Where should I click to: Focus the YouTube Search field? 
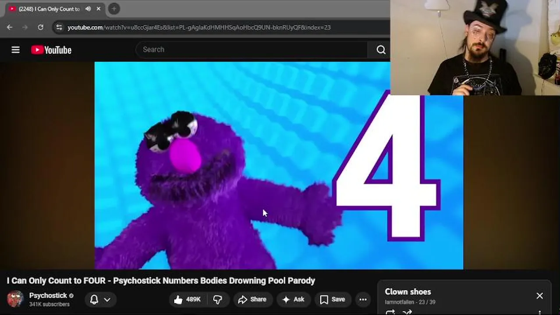click(x=252, y=50)
